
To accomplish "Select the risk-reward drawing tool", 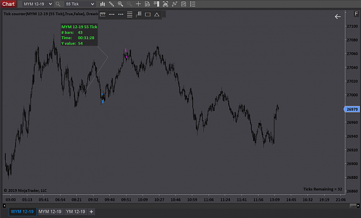I will click(x=139, y=14).
